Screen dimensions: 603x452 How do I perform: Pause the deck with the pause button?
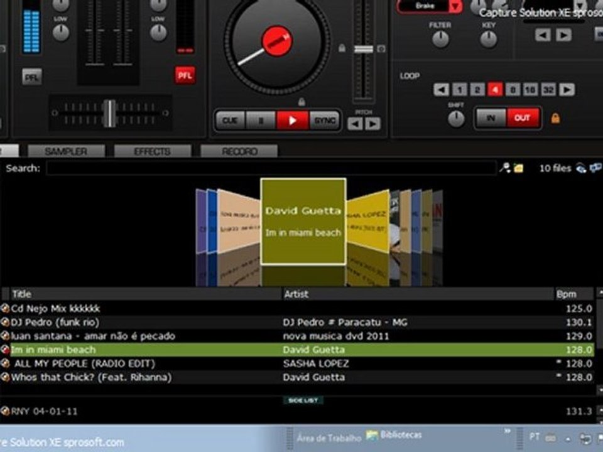261,121
